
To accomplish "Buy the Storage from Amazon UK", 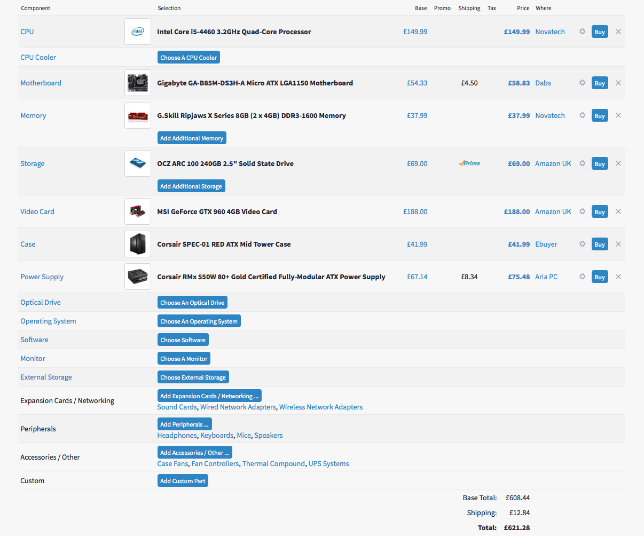I will click(x=600, y=164).
